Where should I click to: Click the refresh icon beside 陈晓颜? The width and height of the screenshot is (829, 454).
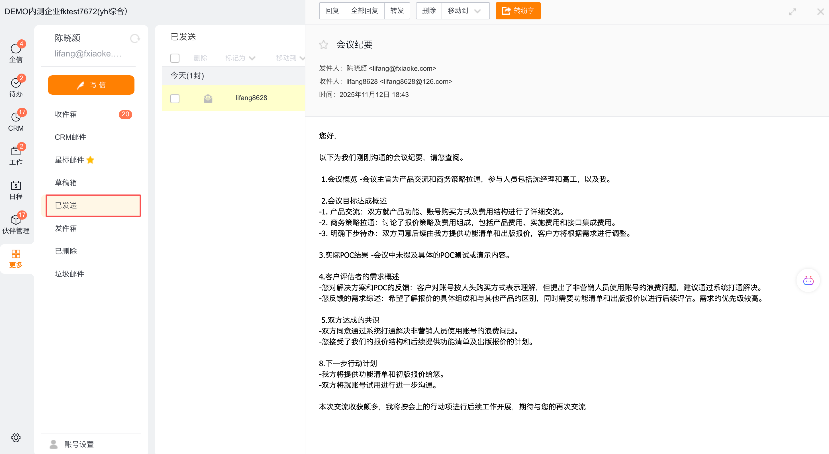point(135,38)
